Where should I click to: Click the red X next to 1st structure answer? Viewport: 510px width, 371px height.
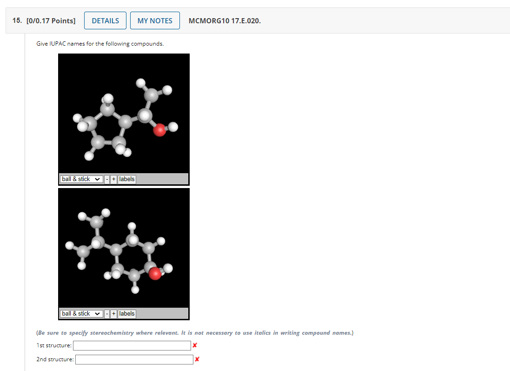click(195, 345)
